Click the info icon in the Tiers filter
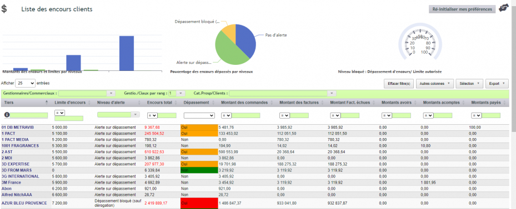Viewport: 516px width, 209px height. click(x=7, y=115)
